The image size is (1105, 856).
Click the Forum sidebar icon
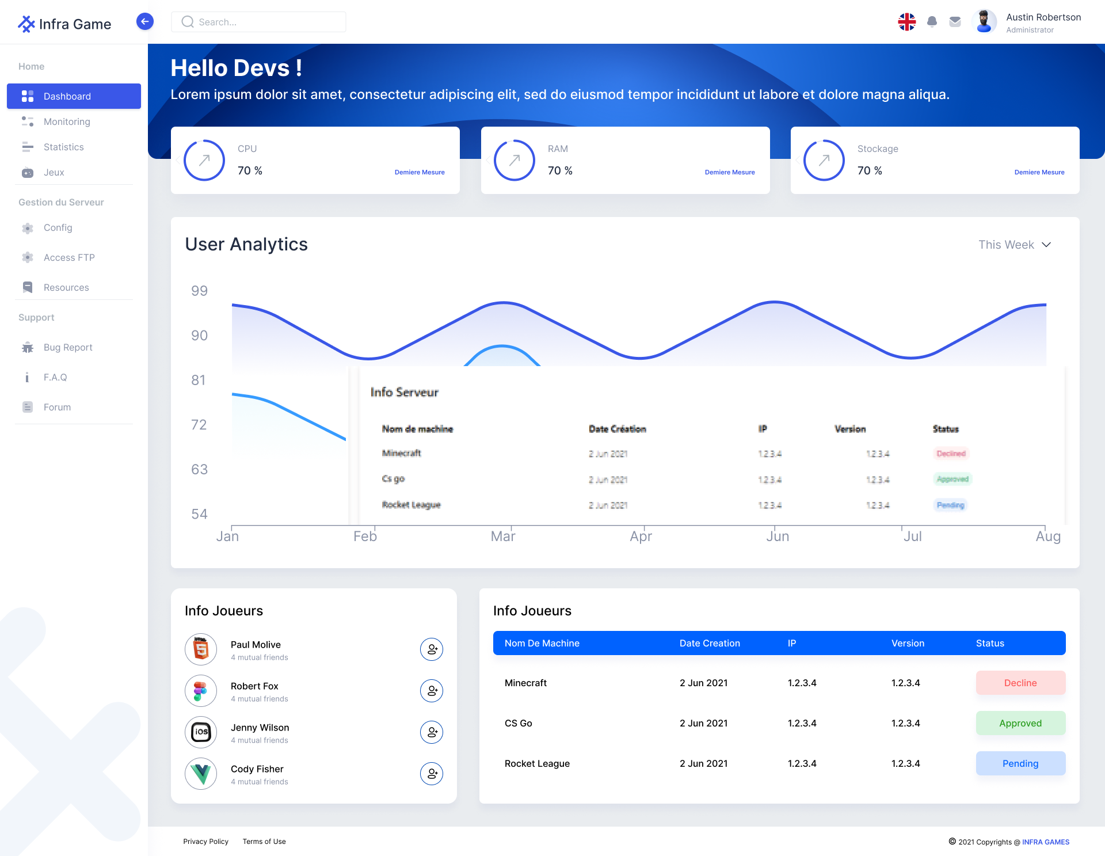pos(28,407)
